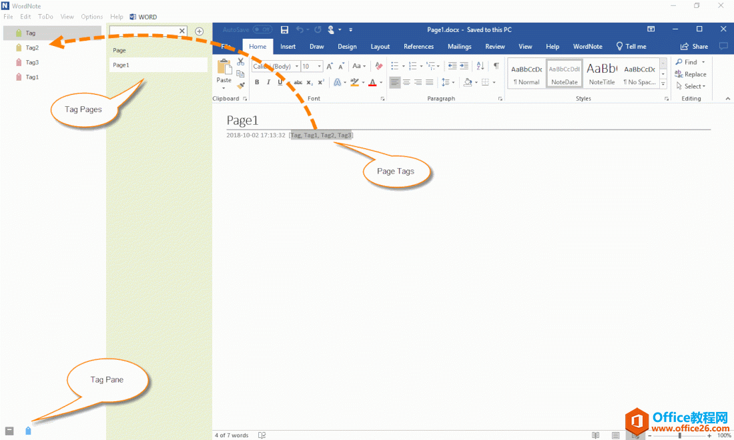Open the ToDo menu in WordNote

pos(45,17)
